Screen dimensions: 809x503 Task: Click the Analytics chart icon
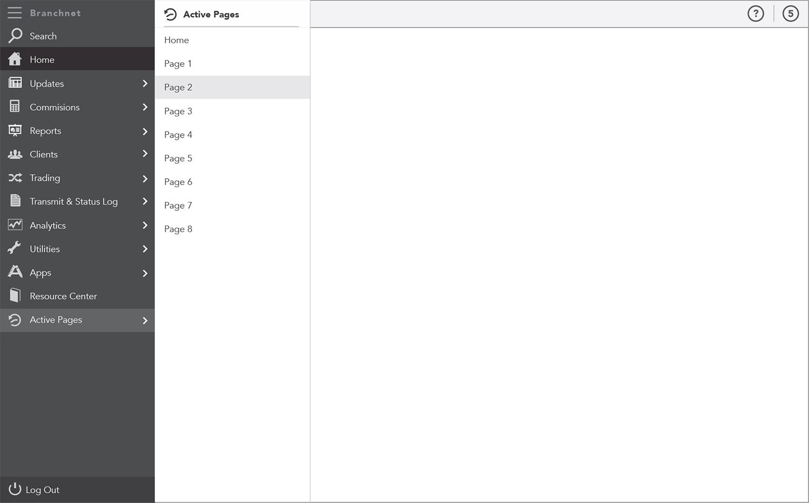tap(15, 225)
